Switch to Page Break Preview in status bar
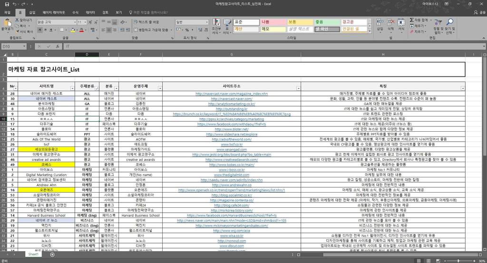487x263 pixels. [x=438, y=261]
